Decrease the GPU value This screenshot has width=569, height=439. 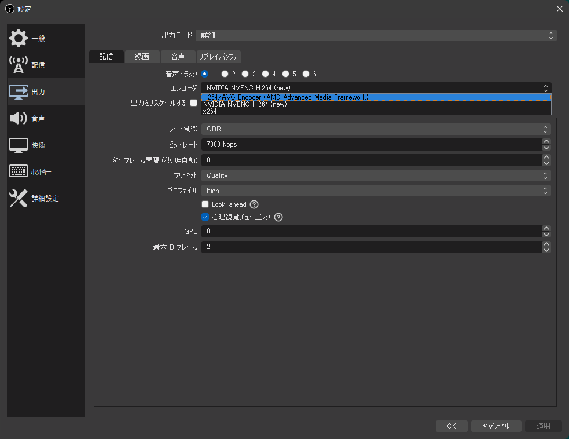pos(546,234)
